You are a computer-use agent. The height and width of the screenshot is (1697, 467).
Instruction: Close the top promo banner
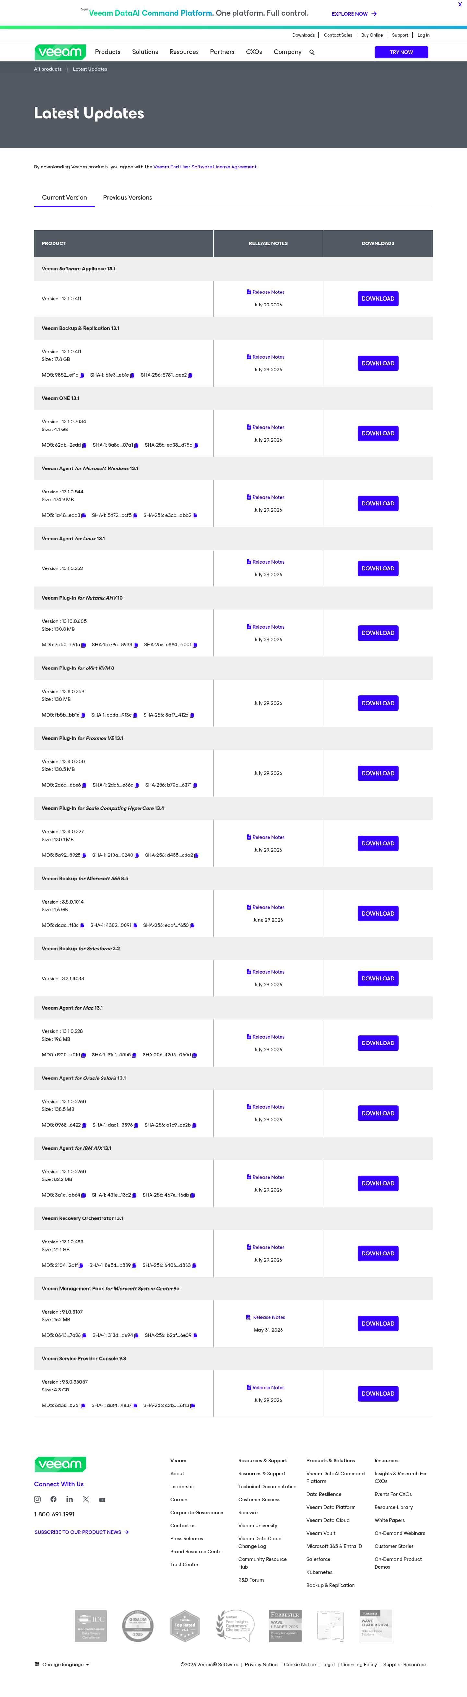(460, 5)
